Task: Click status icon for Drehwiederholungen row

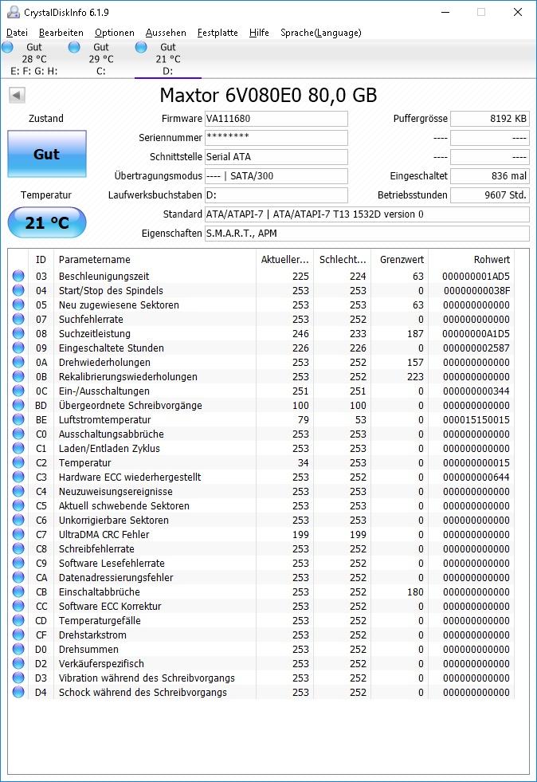Action: tap(18, 362)
